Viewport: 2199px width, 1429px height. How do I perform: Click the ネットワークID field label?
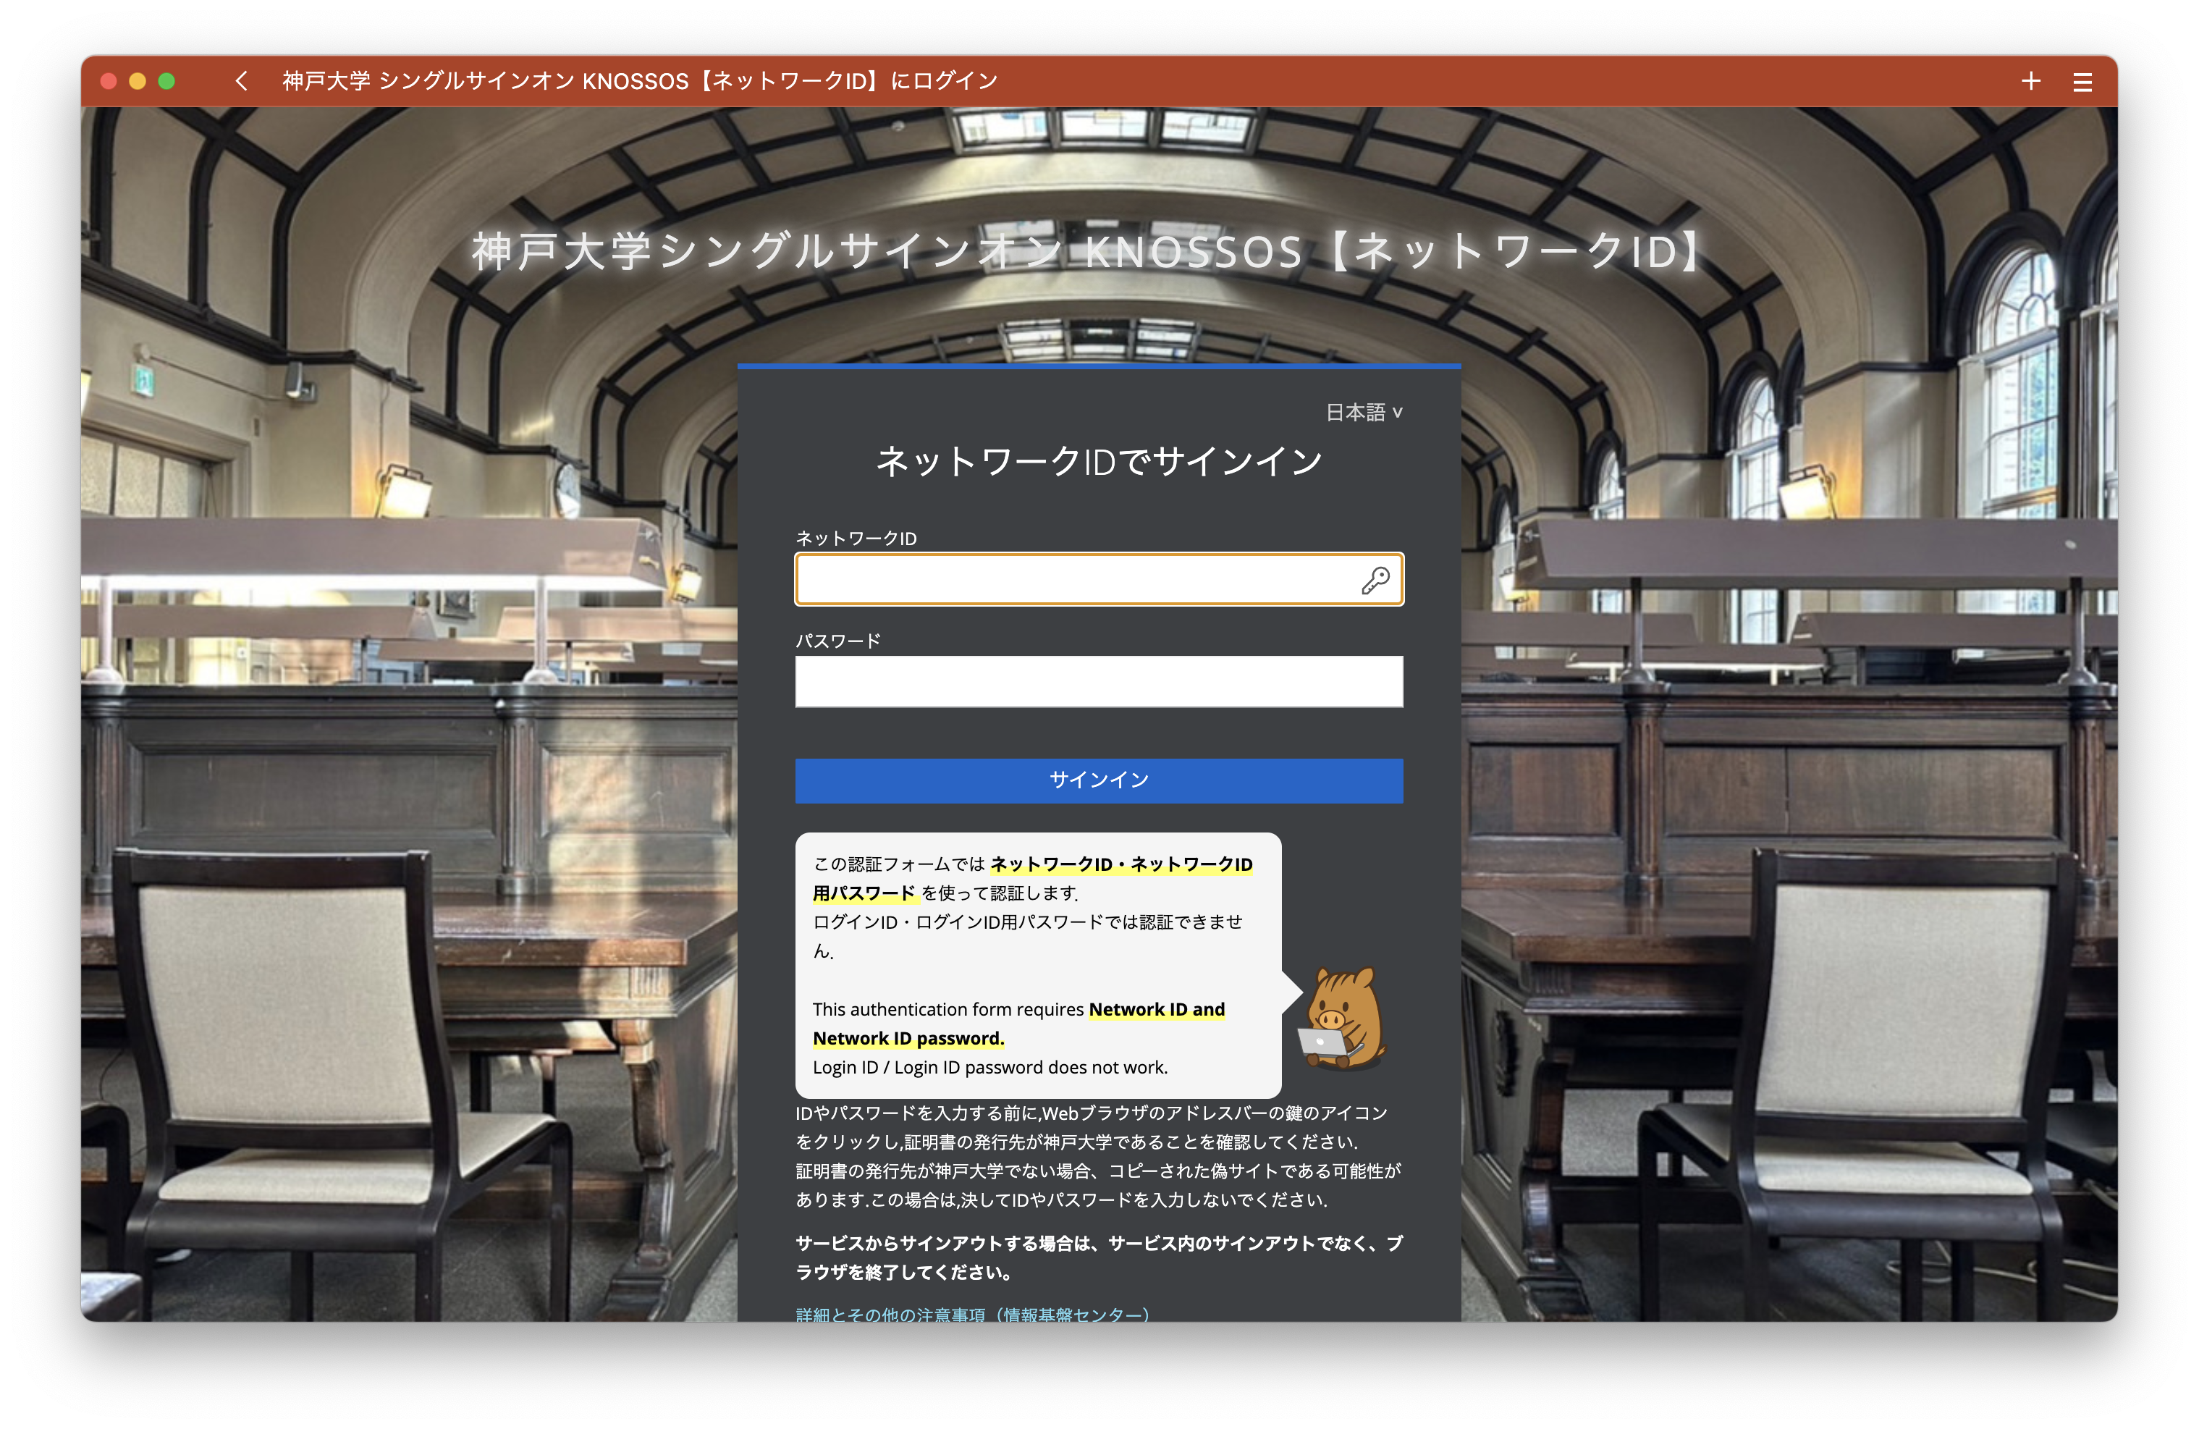(x=856, y=538)
